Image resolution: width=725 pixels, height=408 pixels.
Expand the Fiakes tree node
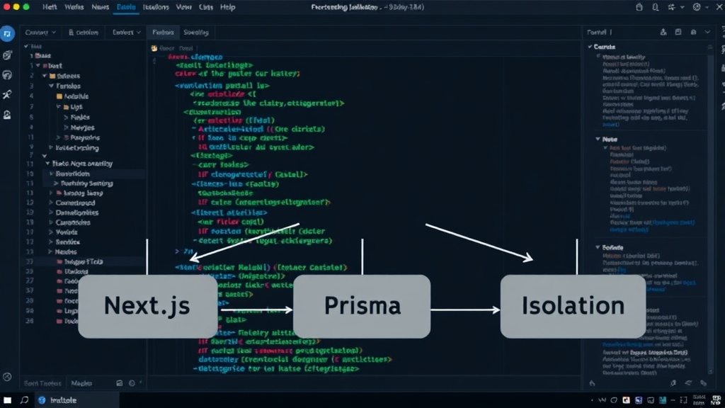66,118
